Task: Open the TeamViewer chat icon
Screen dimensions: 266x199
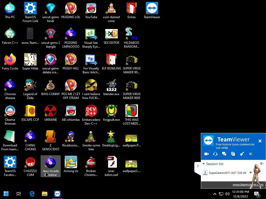Action: pyautogui.click(x=224, y=154)
